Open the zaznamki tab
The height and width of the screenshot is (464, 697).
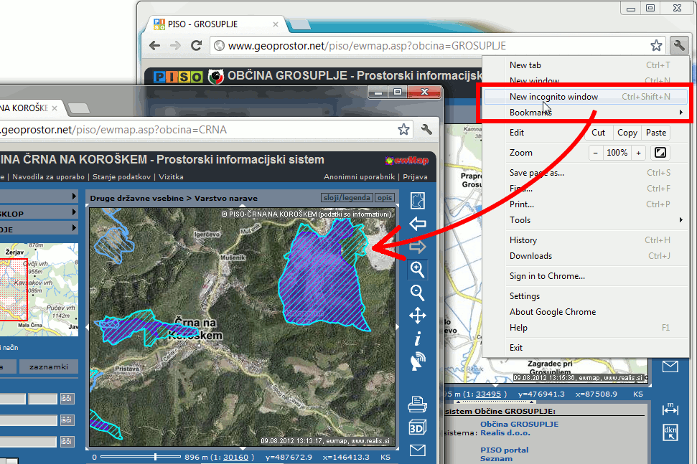(49, 366)
